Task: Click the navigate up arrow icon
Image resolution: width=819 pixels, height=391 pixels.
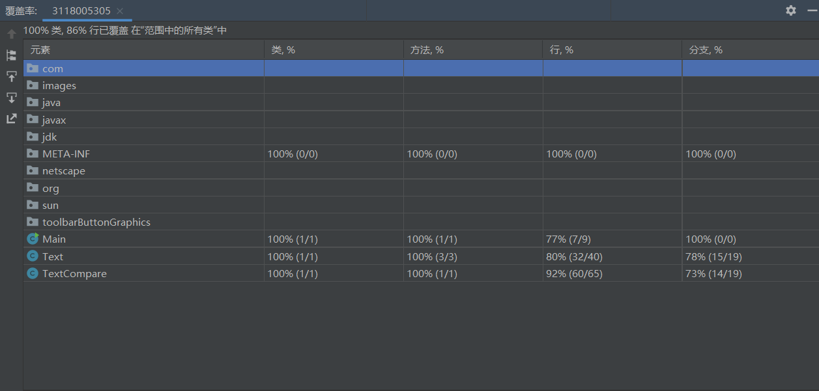Action: 11,34
